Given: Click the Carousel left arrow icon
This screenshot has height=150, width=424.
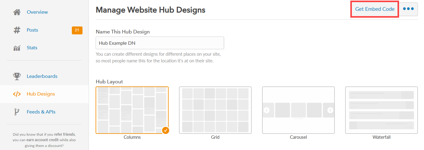Looking at the screenshot, I should tap(267, 110).
